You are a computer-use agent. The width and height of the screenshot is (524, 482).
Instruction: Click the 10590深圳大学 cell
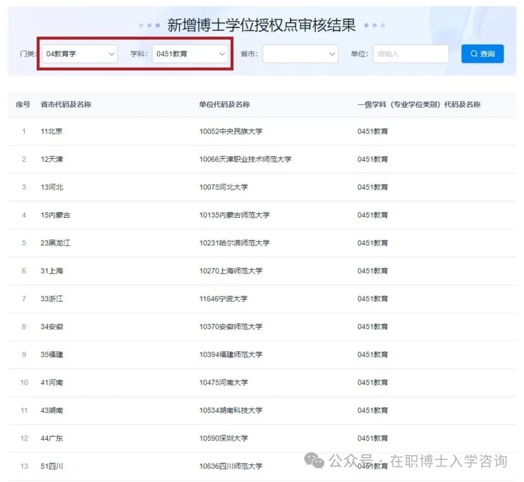coord(223,438)
